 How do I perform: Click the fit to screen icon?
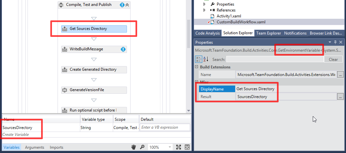tap(179, 147)
